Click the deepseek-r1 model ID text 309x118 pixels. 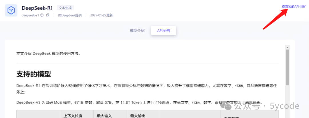point(30,15)
